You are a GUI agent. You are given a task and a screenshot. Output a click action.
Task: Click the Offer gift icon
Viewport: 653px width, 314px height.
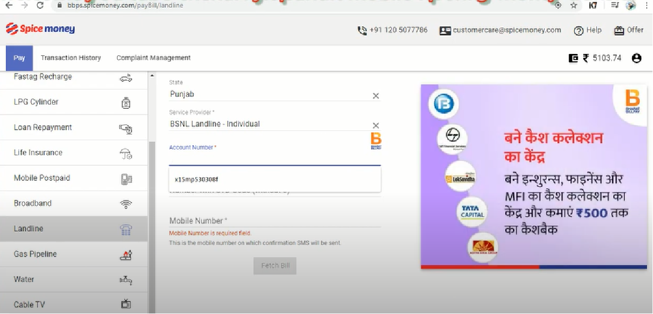[619, 31]
